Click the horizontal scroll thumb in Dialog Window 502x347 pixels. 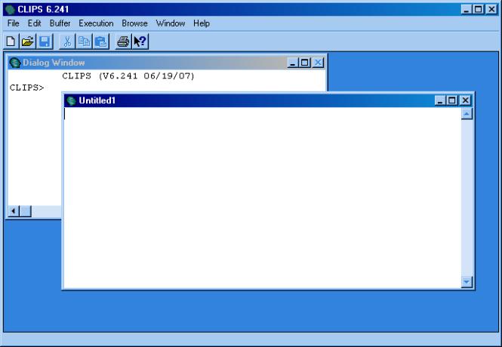point(26,211)
